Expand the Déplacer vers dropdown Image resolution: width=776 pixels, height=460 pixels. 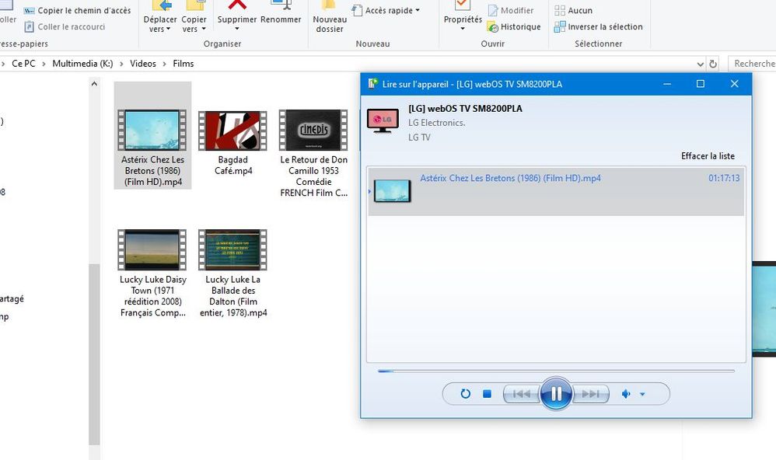pyautogui.click(x=160, y=25)
